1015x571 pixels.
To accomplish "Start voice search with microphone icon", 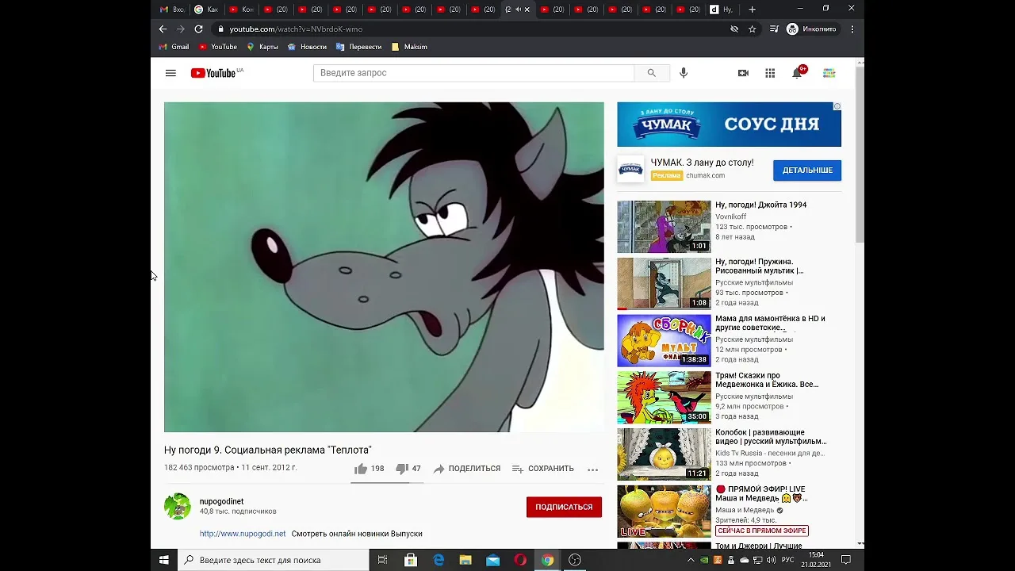I will point(684,73).
